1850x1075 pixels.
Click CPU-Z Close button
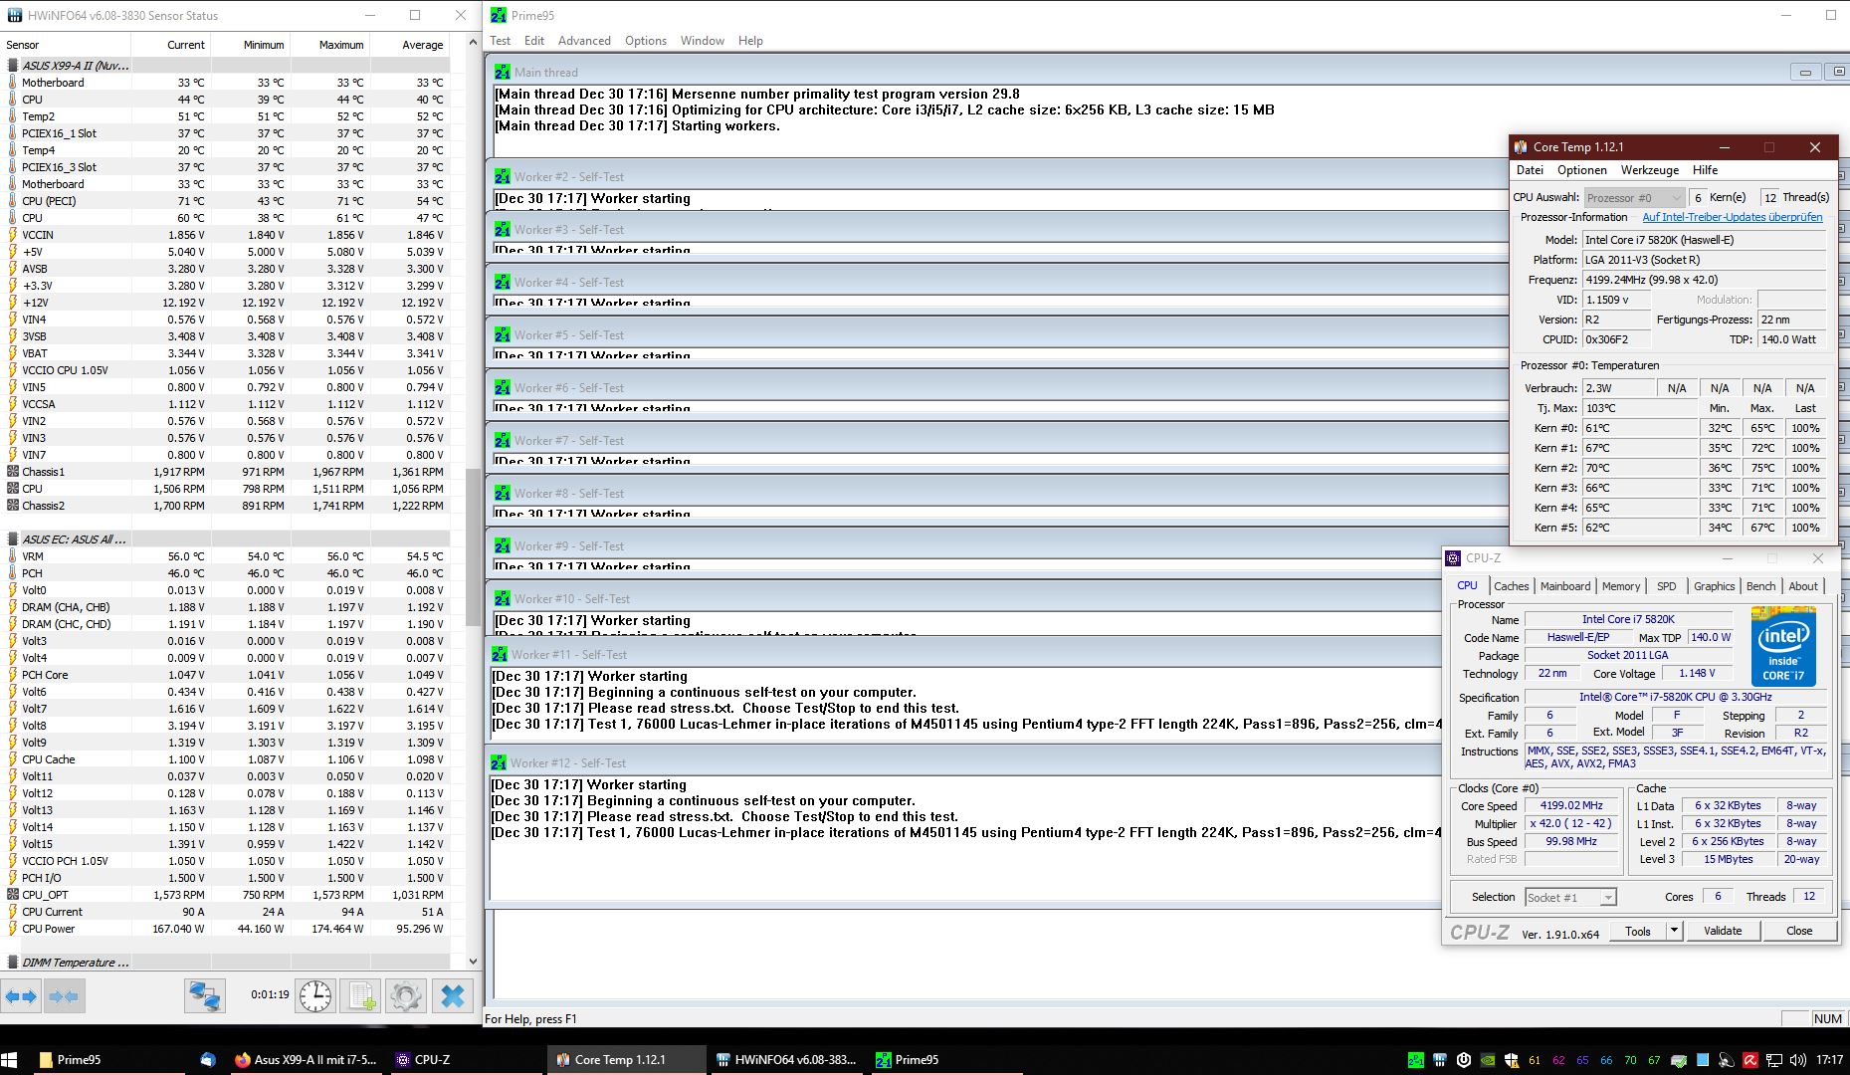[x=1799, y=931]
